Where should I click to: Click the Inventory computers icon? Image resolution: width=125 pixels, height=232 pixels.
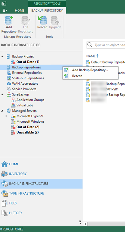4,174
